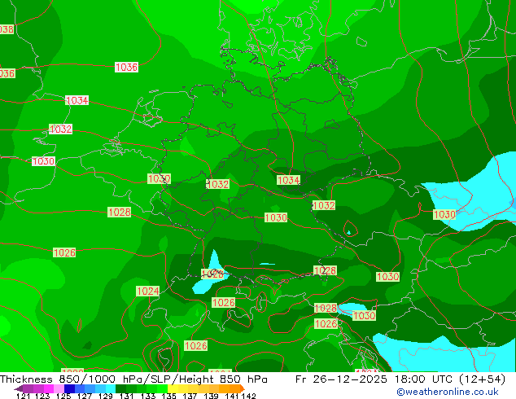
Task: Click the legend value 139
Action: click(211, 396)
